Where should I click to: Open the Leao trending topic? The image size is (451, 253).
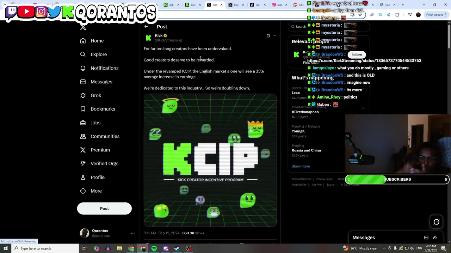pyautogui.click(x=296, y=93)
